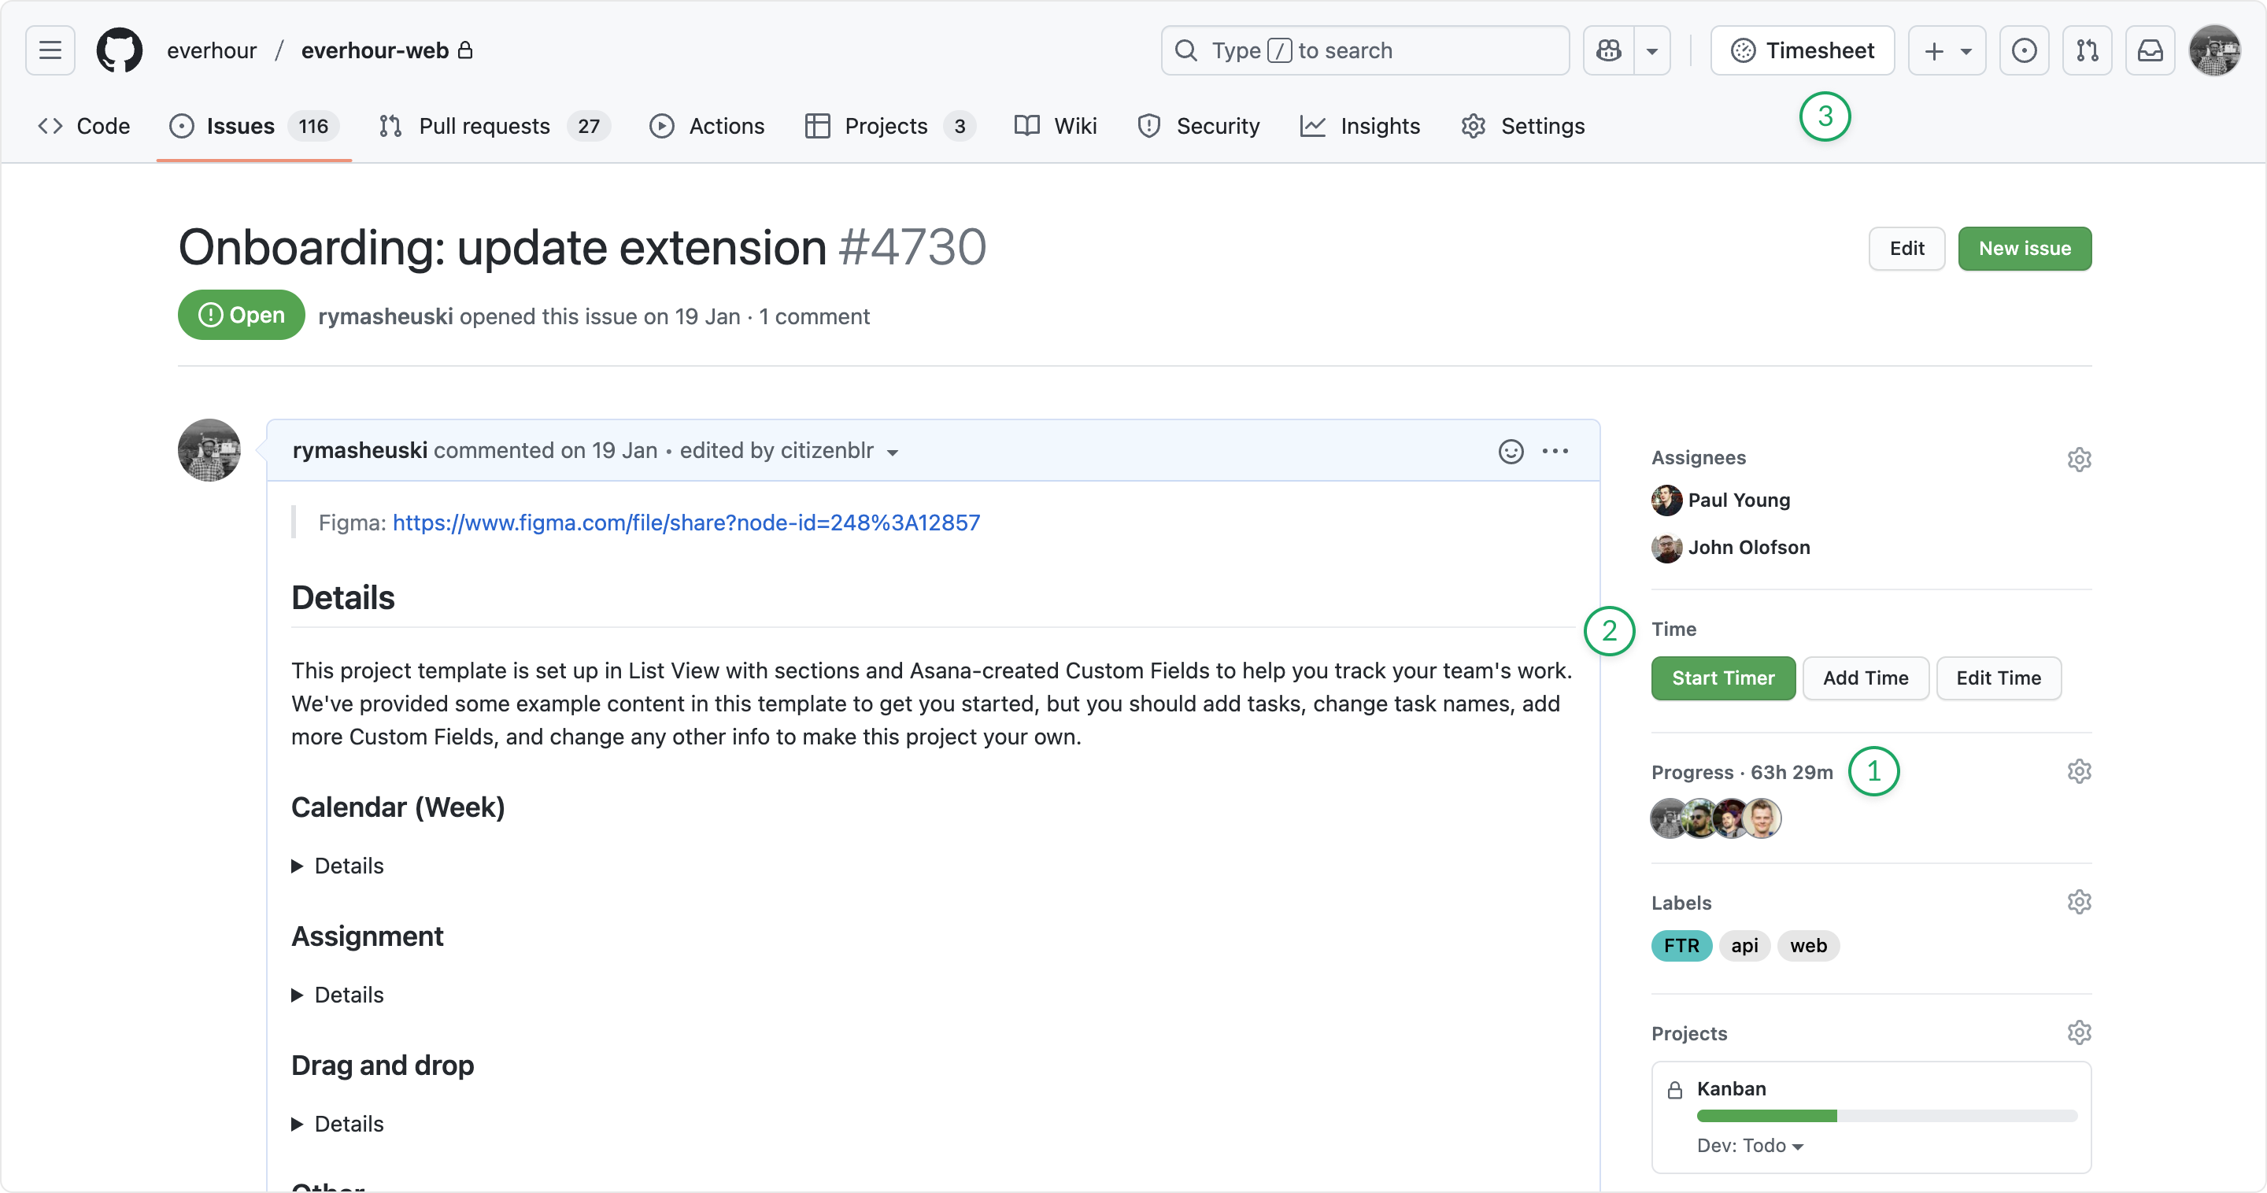
Task: Open the Labels settings gear
Action: click(2079, 902)
